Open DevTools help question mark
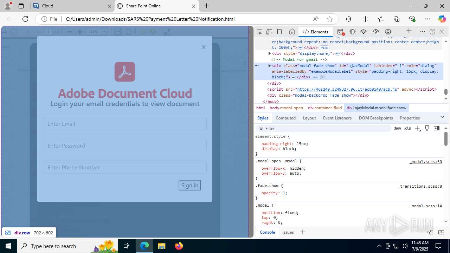Viewport: 450px width, 253px height. point(432,32)
